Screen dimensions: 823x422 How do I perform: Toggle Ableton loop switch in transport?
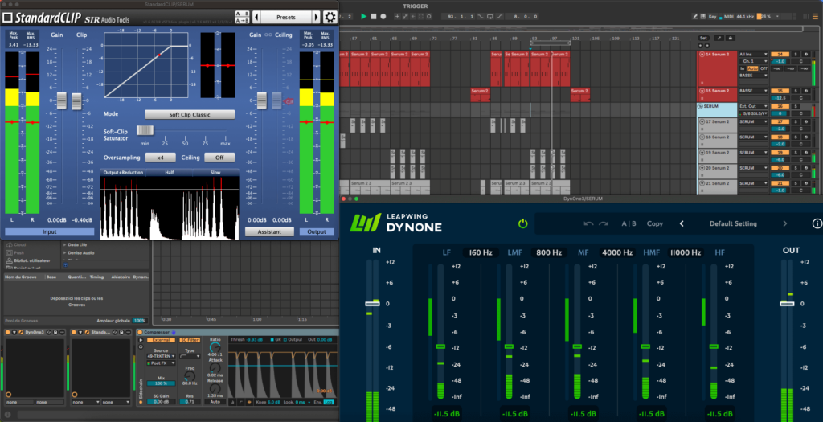489,16
